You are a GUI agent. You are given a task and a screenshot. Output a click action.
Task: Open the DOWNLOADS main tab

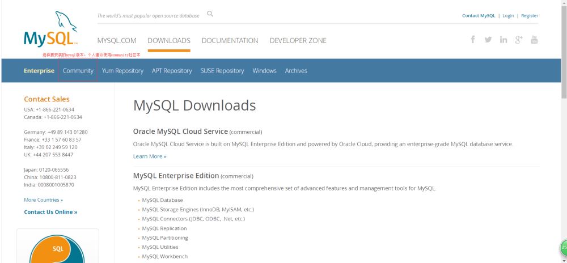[169, 41]
